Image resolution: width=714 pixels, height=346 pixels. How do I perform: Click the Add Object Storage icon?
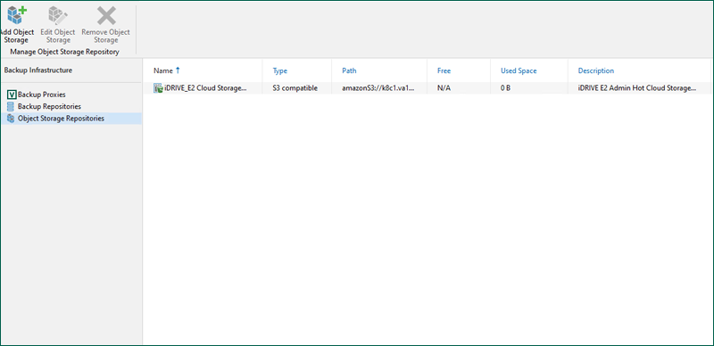[x=16, y=15]
